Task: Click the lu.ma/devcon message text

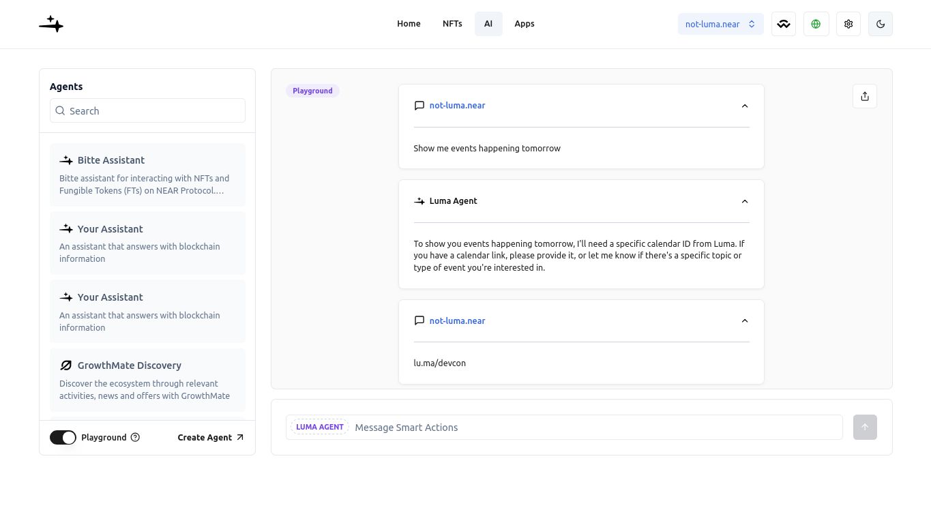Action: 440,363
